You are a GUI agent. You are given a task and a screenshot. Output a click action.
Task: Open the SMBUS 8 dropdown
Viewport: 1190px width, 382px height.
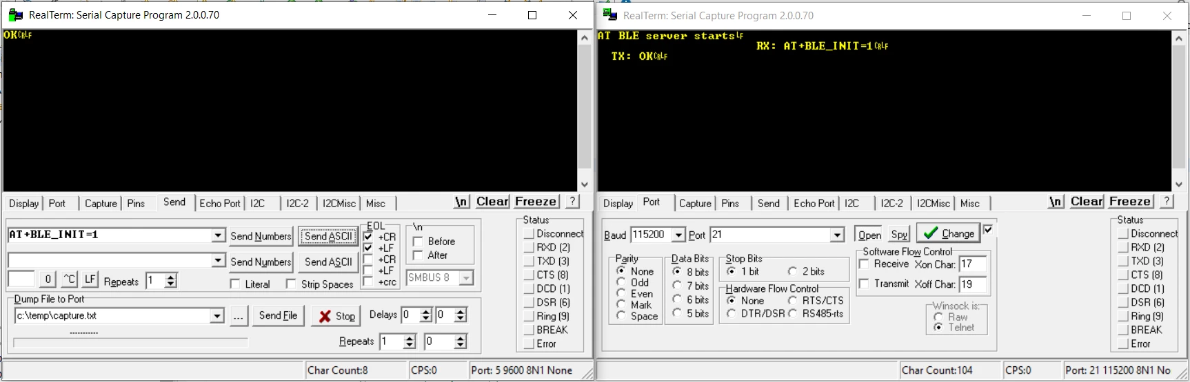[467, 278]
